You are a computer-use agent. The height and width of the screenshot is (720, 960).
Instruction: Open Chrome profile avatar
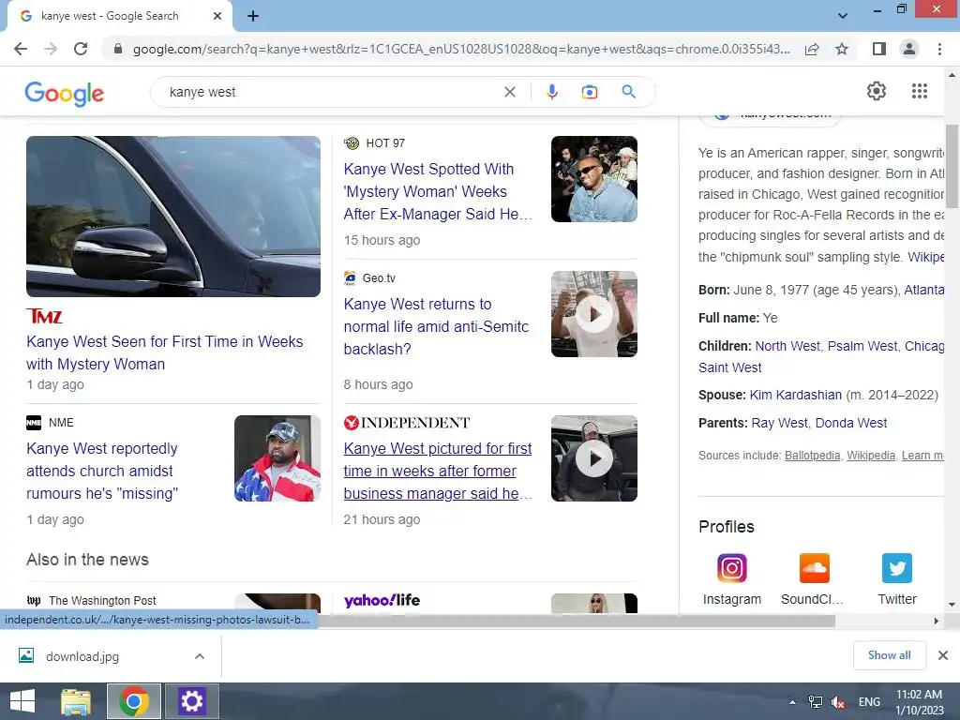point(909,49)
